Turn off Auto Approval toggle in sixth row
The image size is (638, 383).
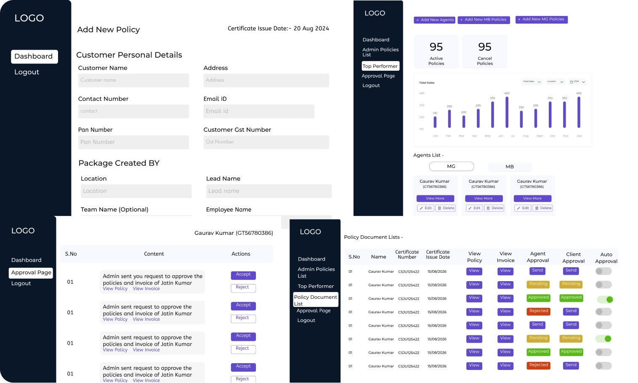603,339
